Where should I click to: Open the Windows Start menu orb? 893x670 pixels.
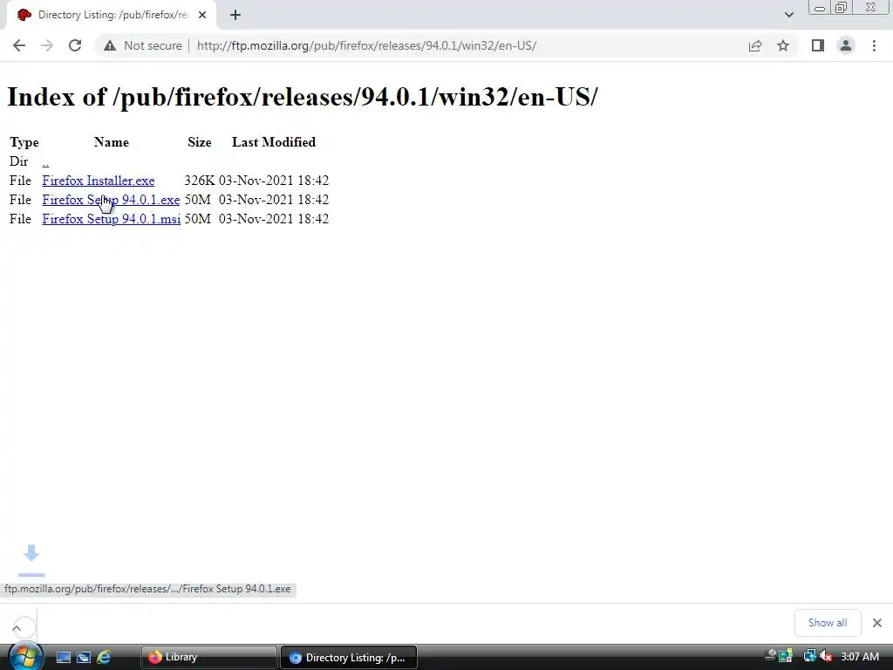point(25,657)
